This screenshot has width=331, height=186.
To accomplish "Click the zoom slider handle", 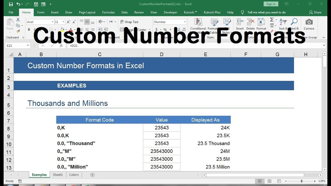I will click(302, 181).
